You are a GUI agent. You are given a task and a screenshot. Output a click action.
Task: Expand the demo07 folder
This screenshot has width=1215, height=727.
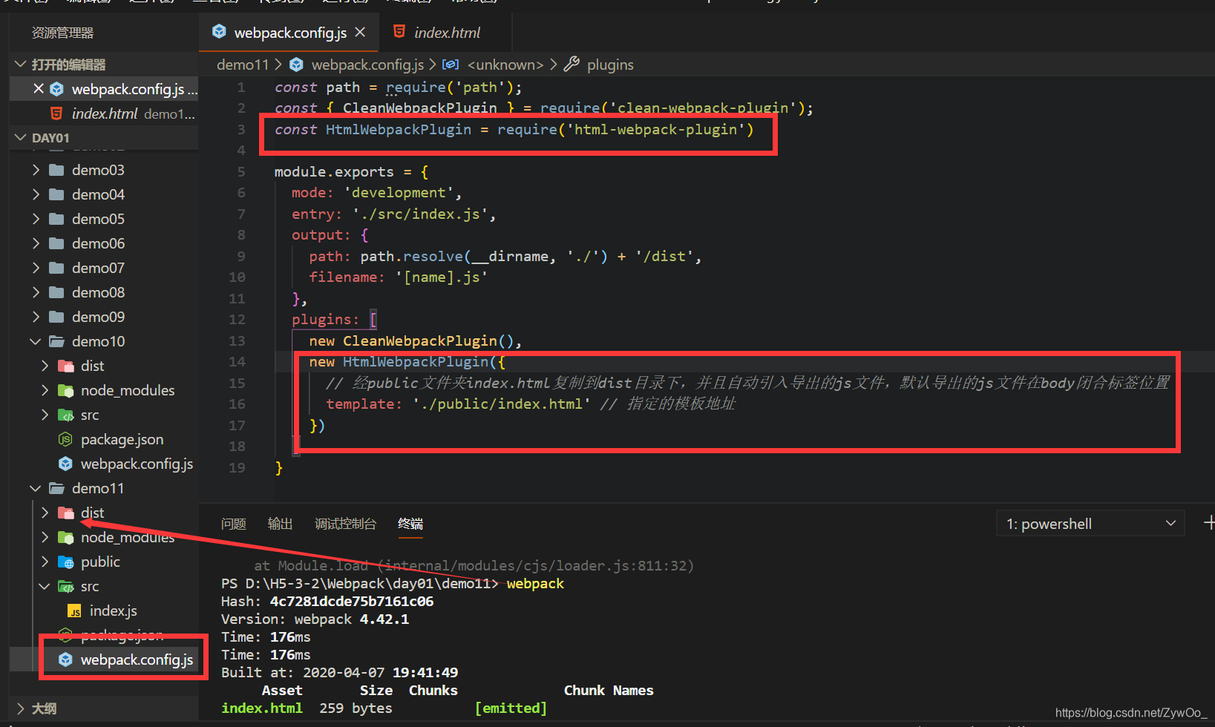(36, 268)
